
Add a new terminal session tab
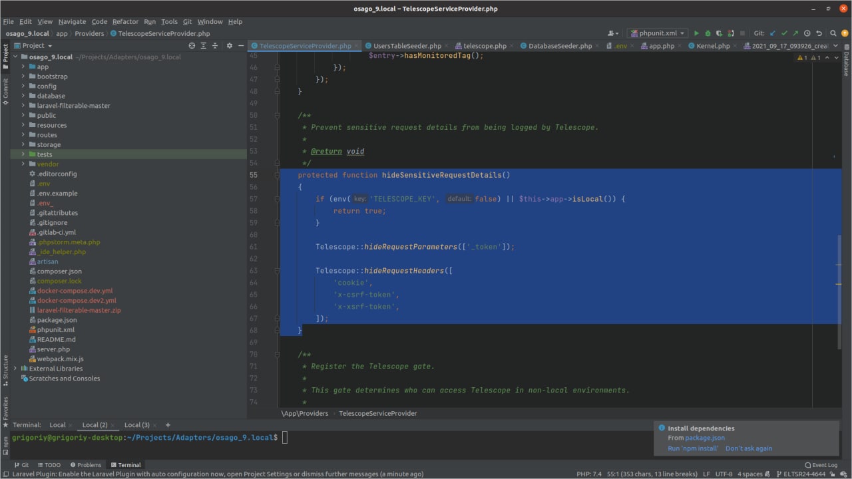168,425
